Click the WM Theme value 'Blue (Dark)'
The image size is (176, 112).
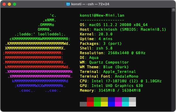click(x=116, y=67)
